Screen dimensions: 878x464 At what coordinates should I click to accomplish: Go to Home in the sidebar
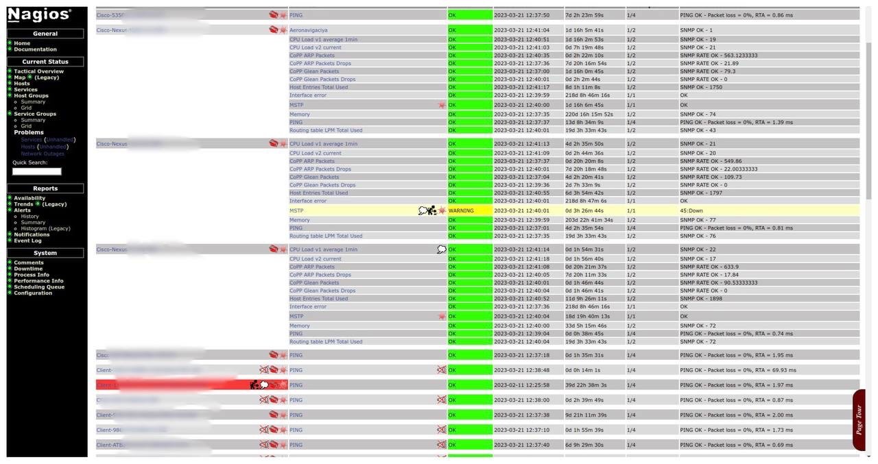22,43
